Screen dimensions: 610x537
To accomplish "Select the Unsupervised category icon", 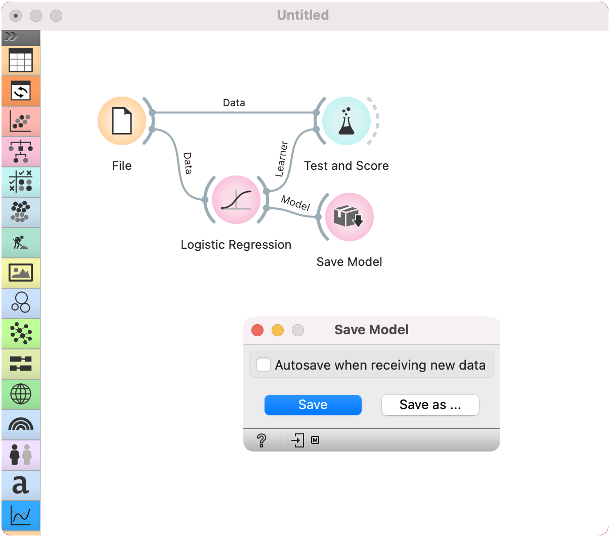I will (x=20, y=212).
